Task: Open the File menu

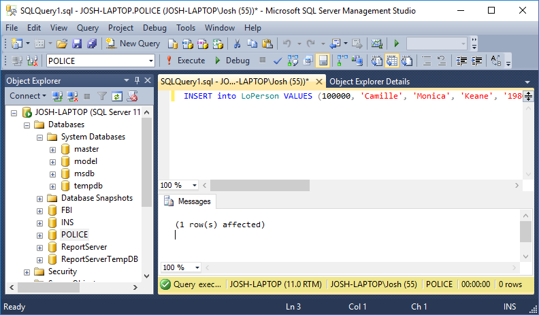Action: tap(12, 28)
